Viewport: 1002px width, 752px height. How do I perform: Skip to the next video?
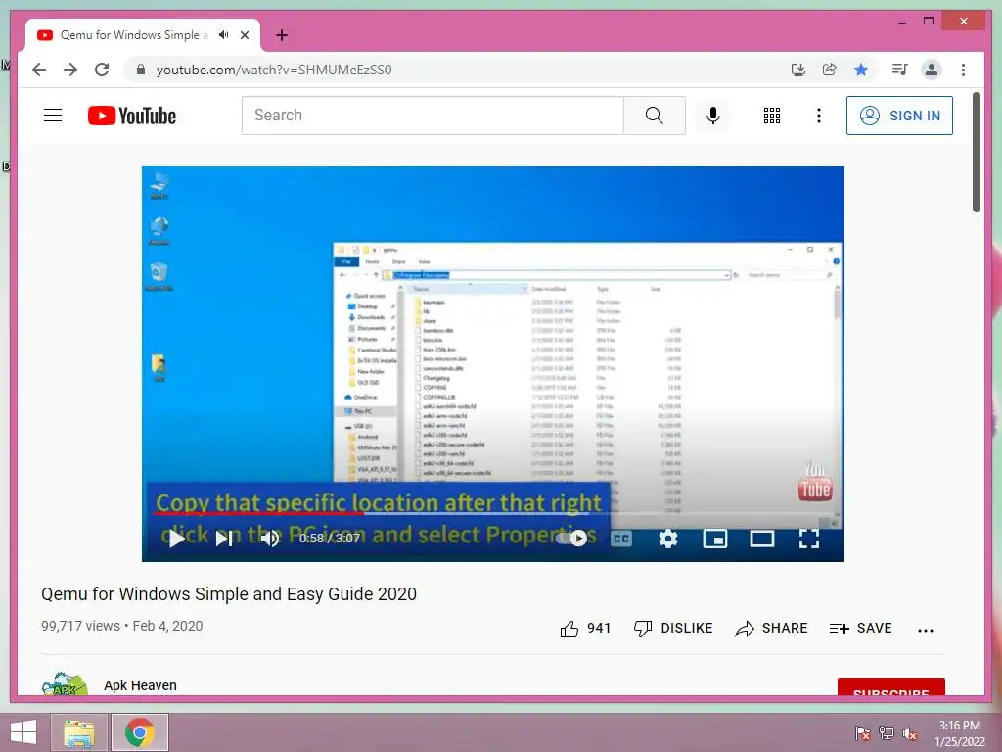coord(224,539)
